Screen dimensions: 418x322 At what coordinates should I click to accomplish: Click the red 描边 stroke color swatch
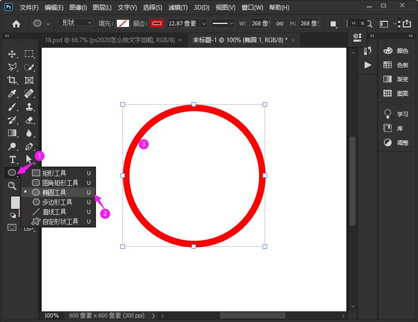pyautogui.click(x=156, y=23)
